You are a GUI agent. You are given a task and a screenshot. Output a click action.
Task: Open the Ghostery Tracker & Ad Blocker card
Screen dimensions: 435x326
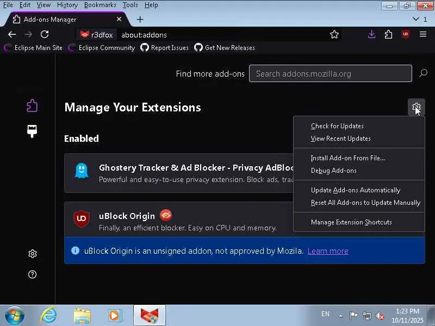[x=179, y=173]
